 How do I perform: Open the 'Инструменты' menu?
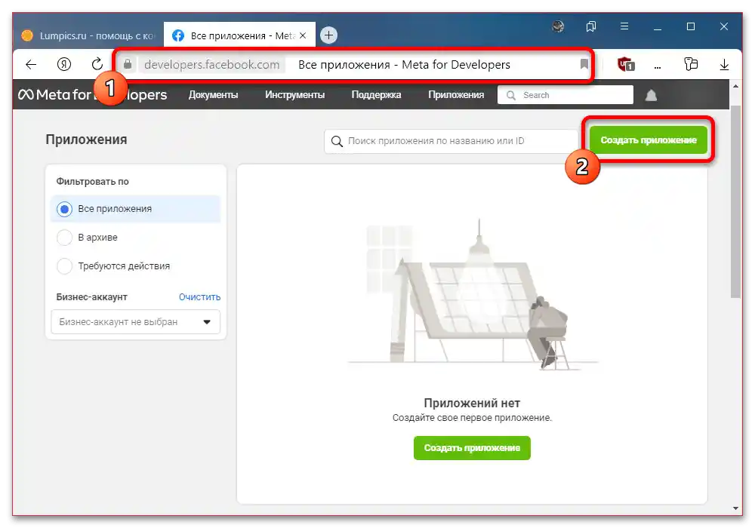[x=294, y=95]
